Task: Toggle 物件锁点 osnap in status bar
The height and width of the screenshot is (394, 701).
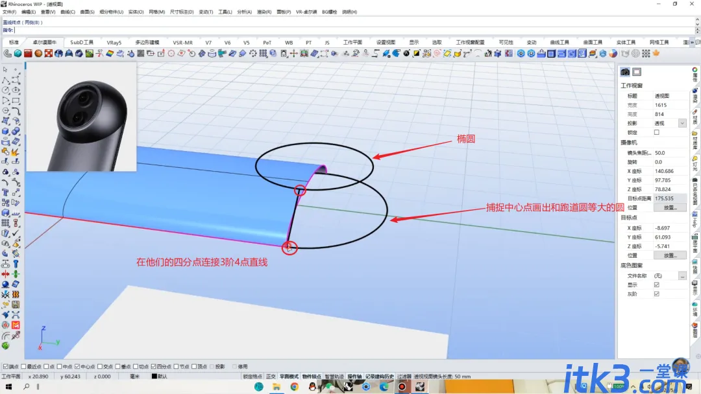Action: pos(312,377)
